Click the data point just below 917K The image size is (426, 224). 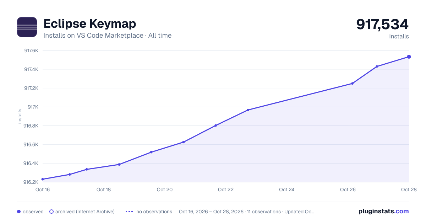pos(248,110)
